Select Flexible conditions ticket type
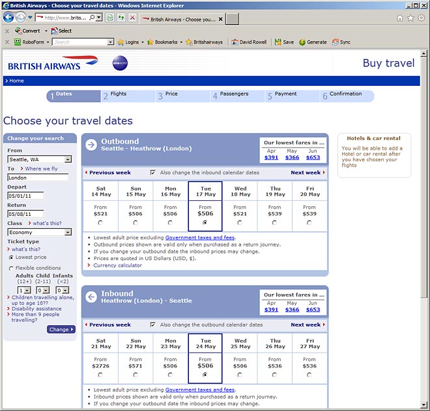Screen dimensions: 430x411 11,268
